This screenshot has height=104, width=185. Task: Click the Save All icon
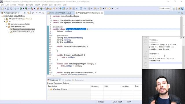pos(11,8)
